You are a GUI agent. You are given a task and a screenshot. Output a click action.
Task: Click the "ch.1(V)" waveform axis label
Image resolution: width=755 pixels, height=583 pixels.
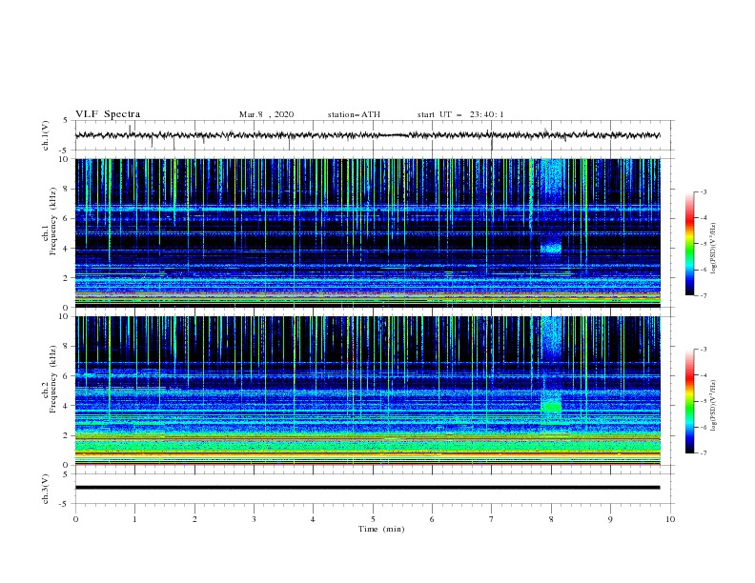point(46,135)
